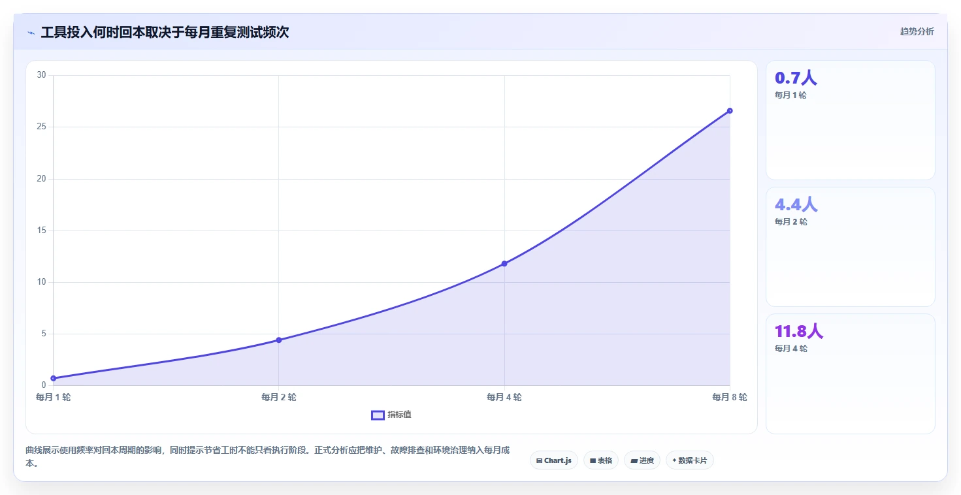Open the Chart.js tag chip
Image resolution: width=961 pixels, height=495 pixels.
pyautogui.click(x=554, y=460)
